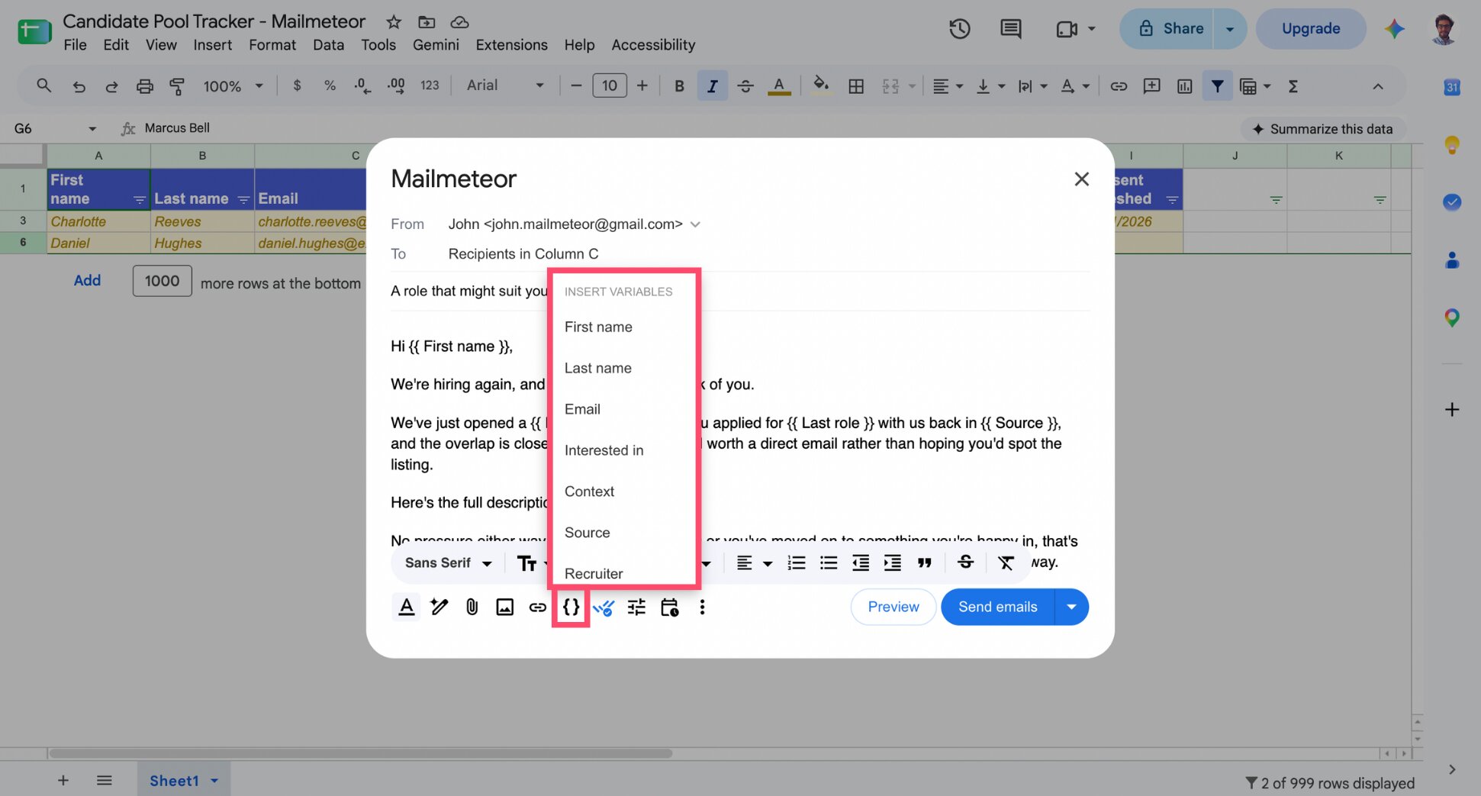Viewport: 1481px width, 796px height.
Task: Open the Send emails dropdown arrow
Action: [1071, 607]
